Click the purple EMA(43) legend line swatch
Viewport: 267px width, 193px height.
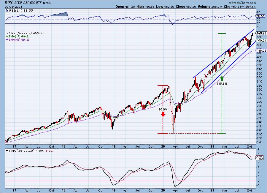7,39
